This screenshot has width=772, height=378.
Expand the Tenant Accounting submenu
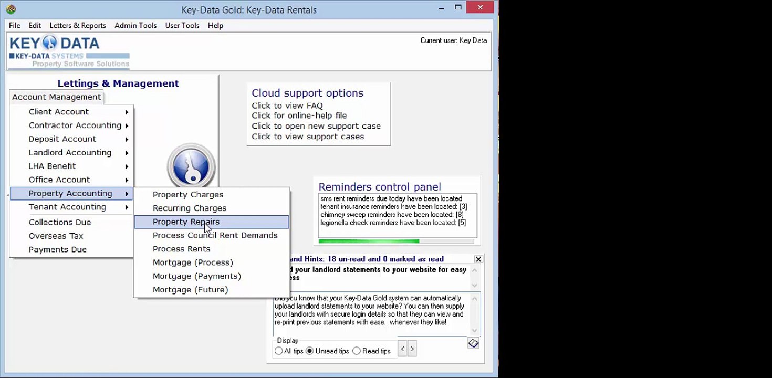click(71, 207)
